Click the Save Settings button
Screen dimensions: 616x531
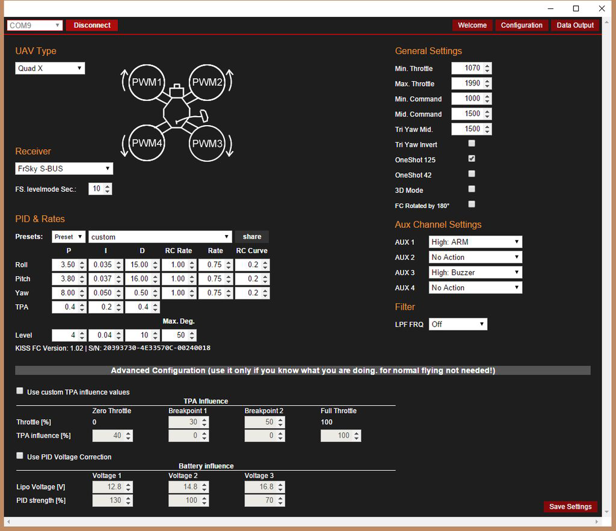tap(570, 507)
